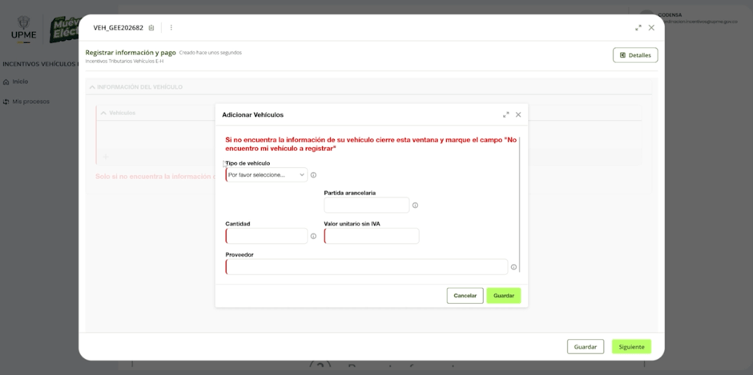Open Mis procesos in the sidebar

point(26,102)
